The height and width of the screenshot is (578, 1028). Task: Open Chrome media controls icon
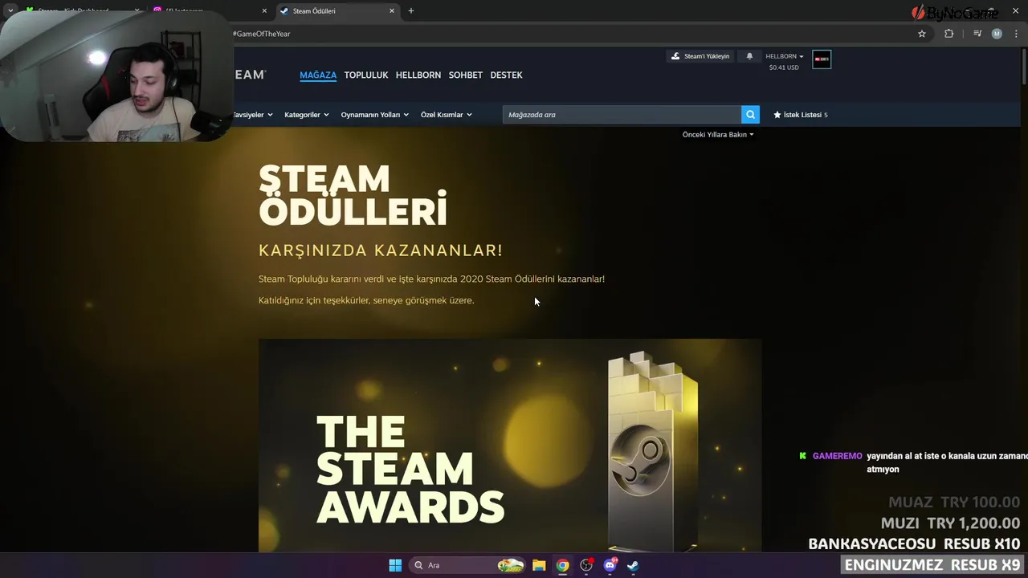(977, 34)
